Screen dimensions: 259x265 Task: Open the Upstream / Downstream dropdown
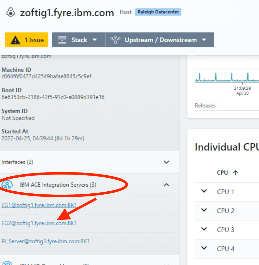(x=160, y=40)
